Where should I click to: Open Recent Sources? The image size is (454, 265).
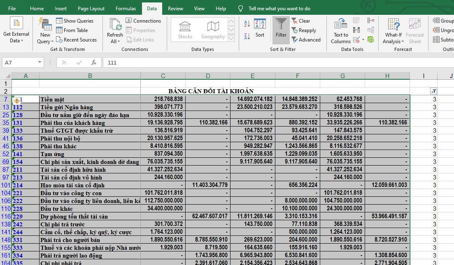click(76, 40)
